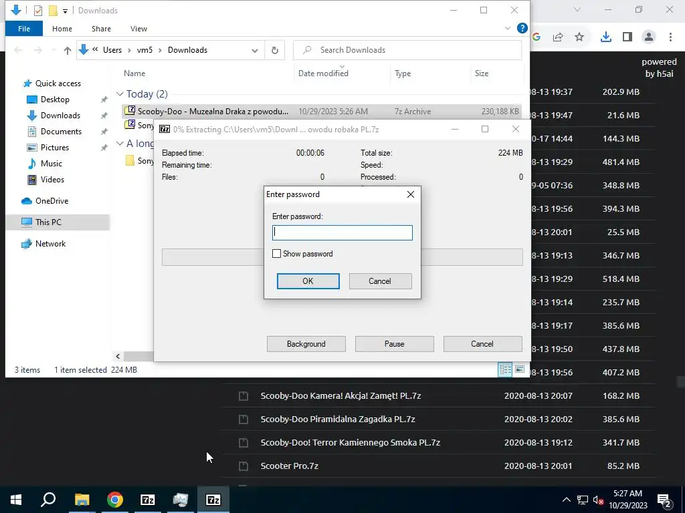Screen dimensions: 685x513
Task: Cancel the 7-Zip extraction
Action: point(482,344)
